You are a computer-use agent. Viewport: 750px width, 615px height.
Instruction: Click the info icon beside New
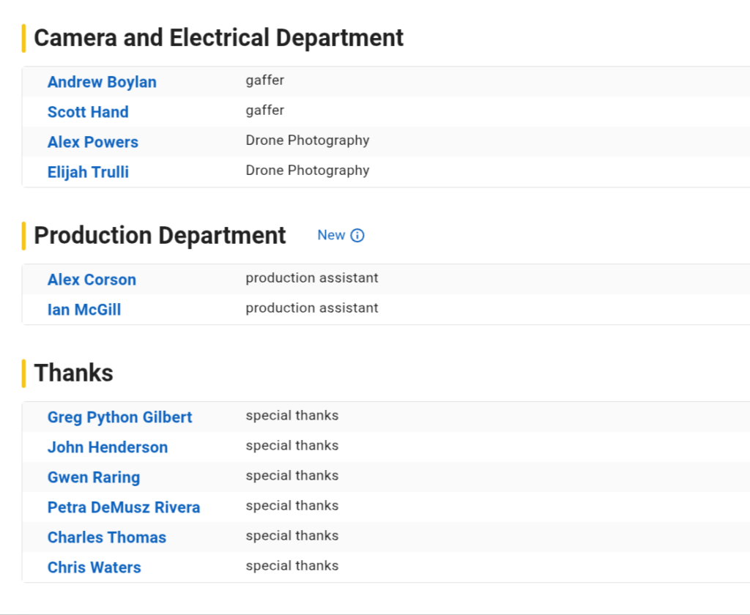point(357,236)
